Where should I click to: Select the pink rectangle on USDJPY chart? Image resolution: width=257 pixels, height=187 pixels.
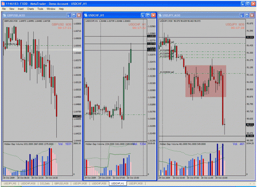(206, 81)
